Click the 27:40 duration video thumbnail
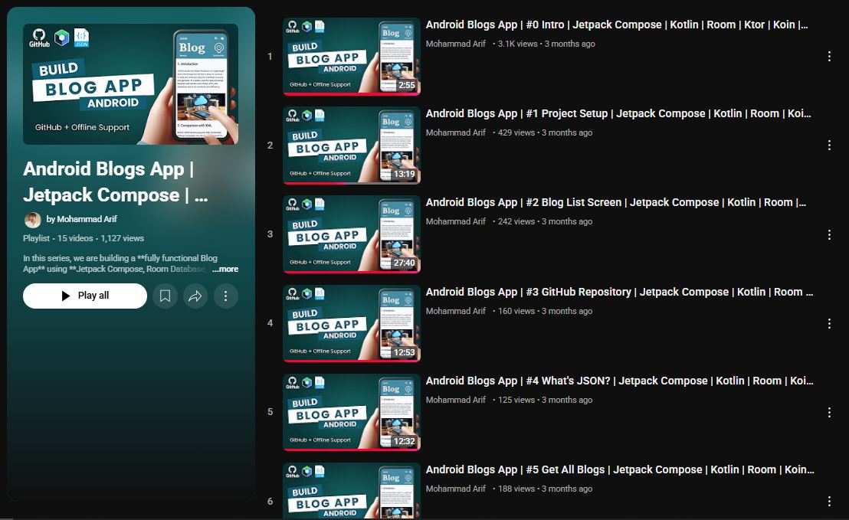This screenshot has width=849, height=520. [352, 234]
